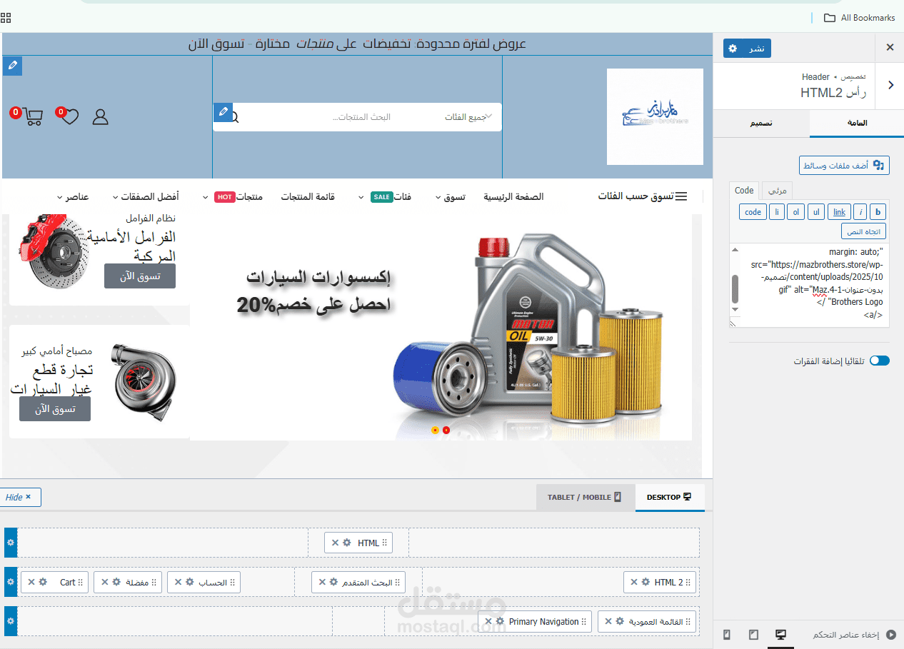Switch to desktop preview device icon

pos(780,634)
